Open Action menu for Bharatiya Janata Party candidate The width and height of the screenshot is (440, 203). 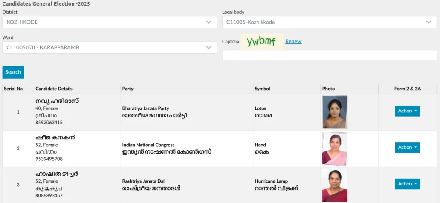(407, 111)
